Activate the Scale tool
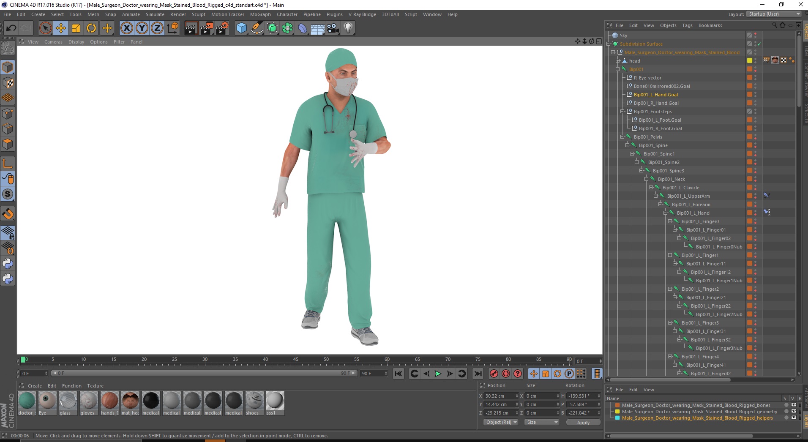This screenshot has height=442, width=808. [76, 28]
